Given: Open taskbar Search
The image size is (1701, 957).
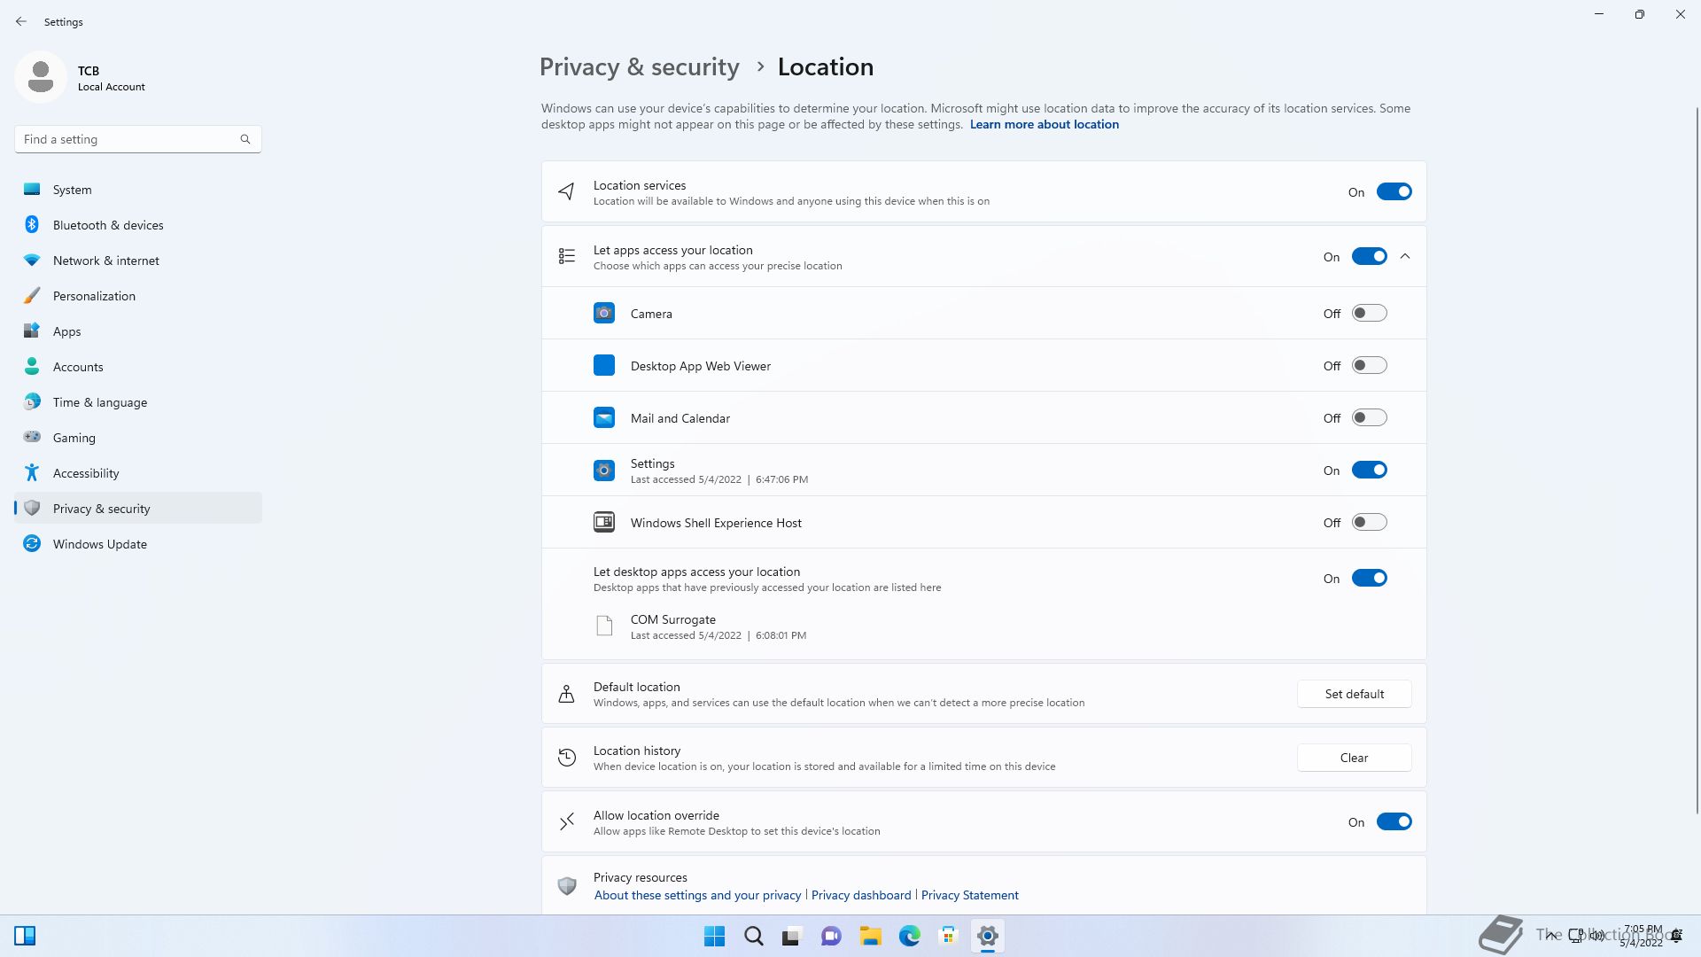Looking at the screenshot, I should [x=753, y=936].
